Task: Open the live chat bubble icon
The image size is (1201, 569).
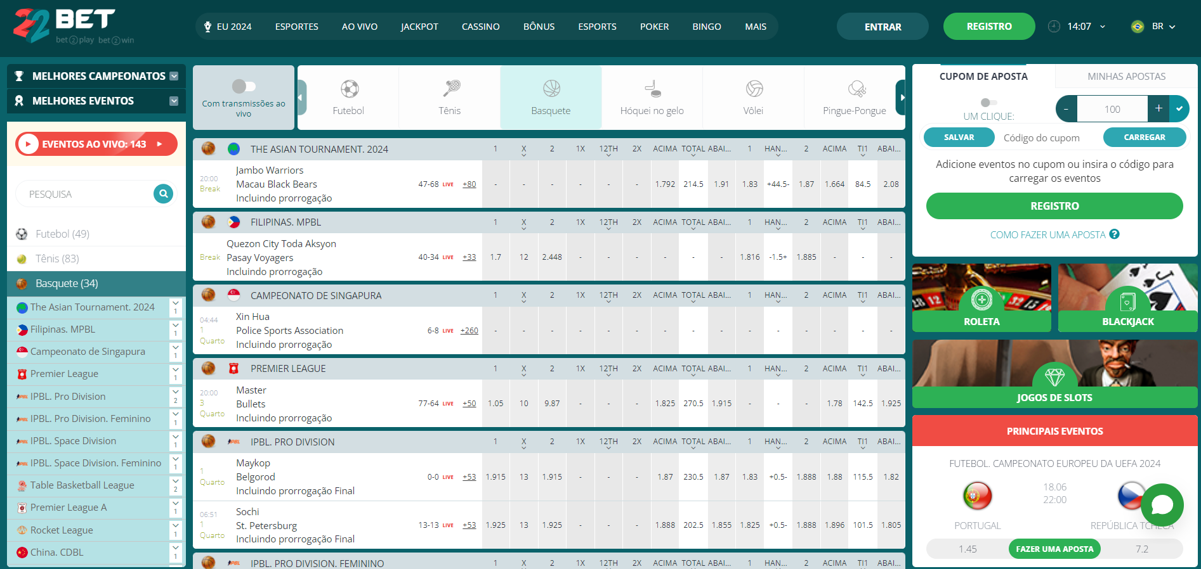Action: point(1162,505)
